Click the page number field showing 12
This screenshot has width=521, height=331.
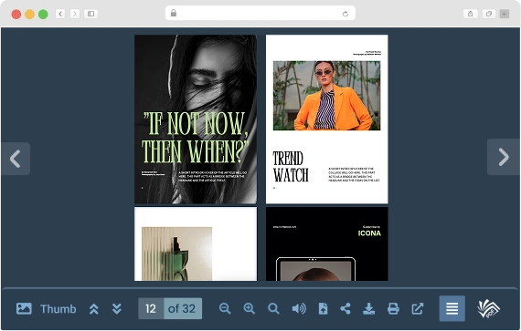(151, 308)
